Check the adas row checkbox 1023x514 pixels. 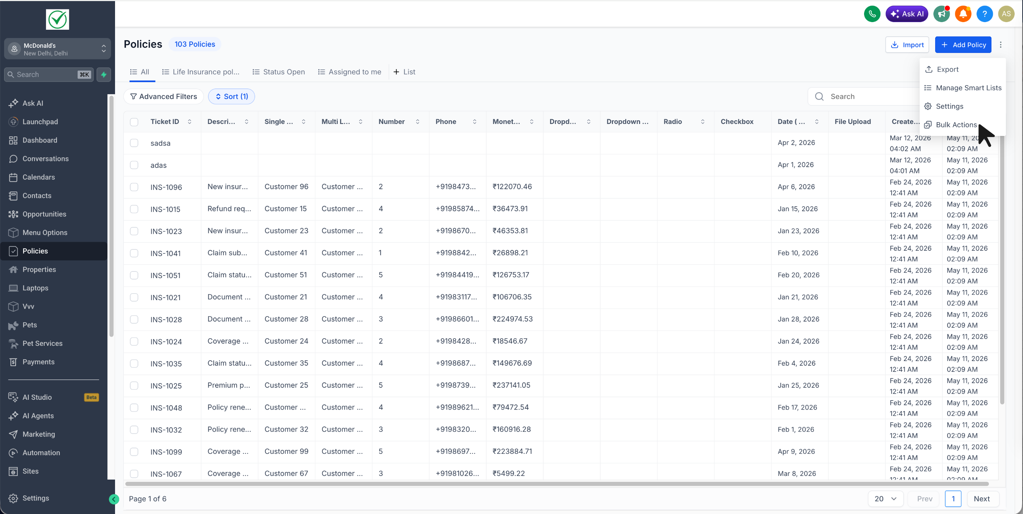(x=134, y=165)
